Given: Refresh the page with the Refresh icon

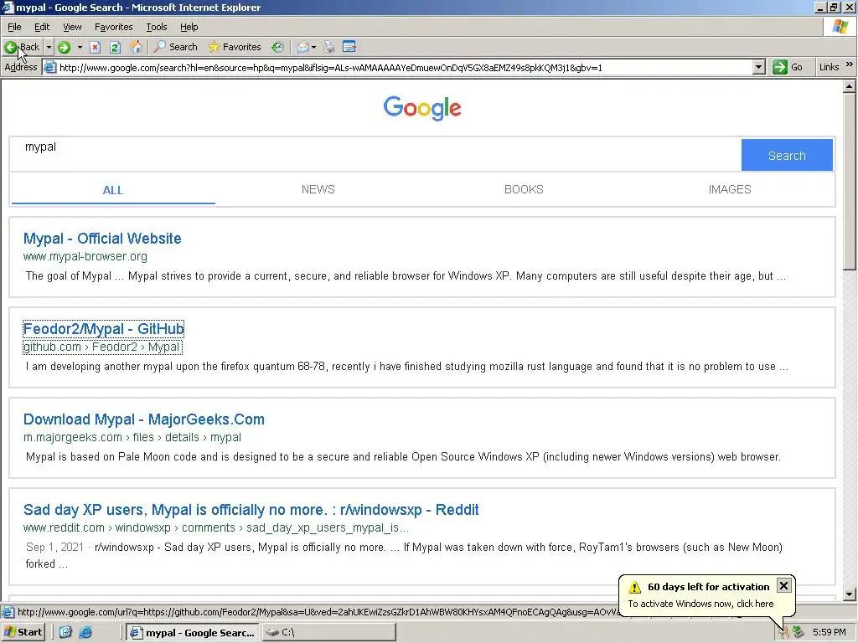Looking at the screenshot, I should [115, 47].
